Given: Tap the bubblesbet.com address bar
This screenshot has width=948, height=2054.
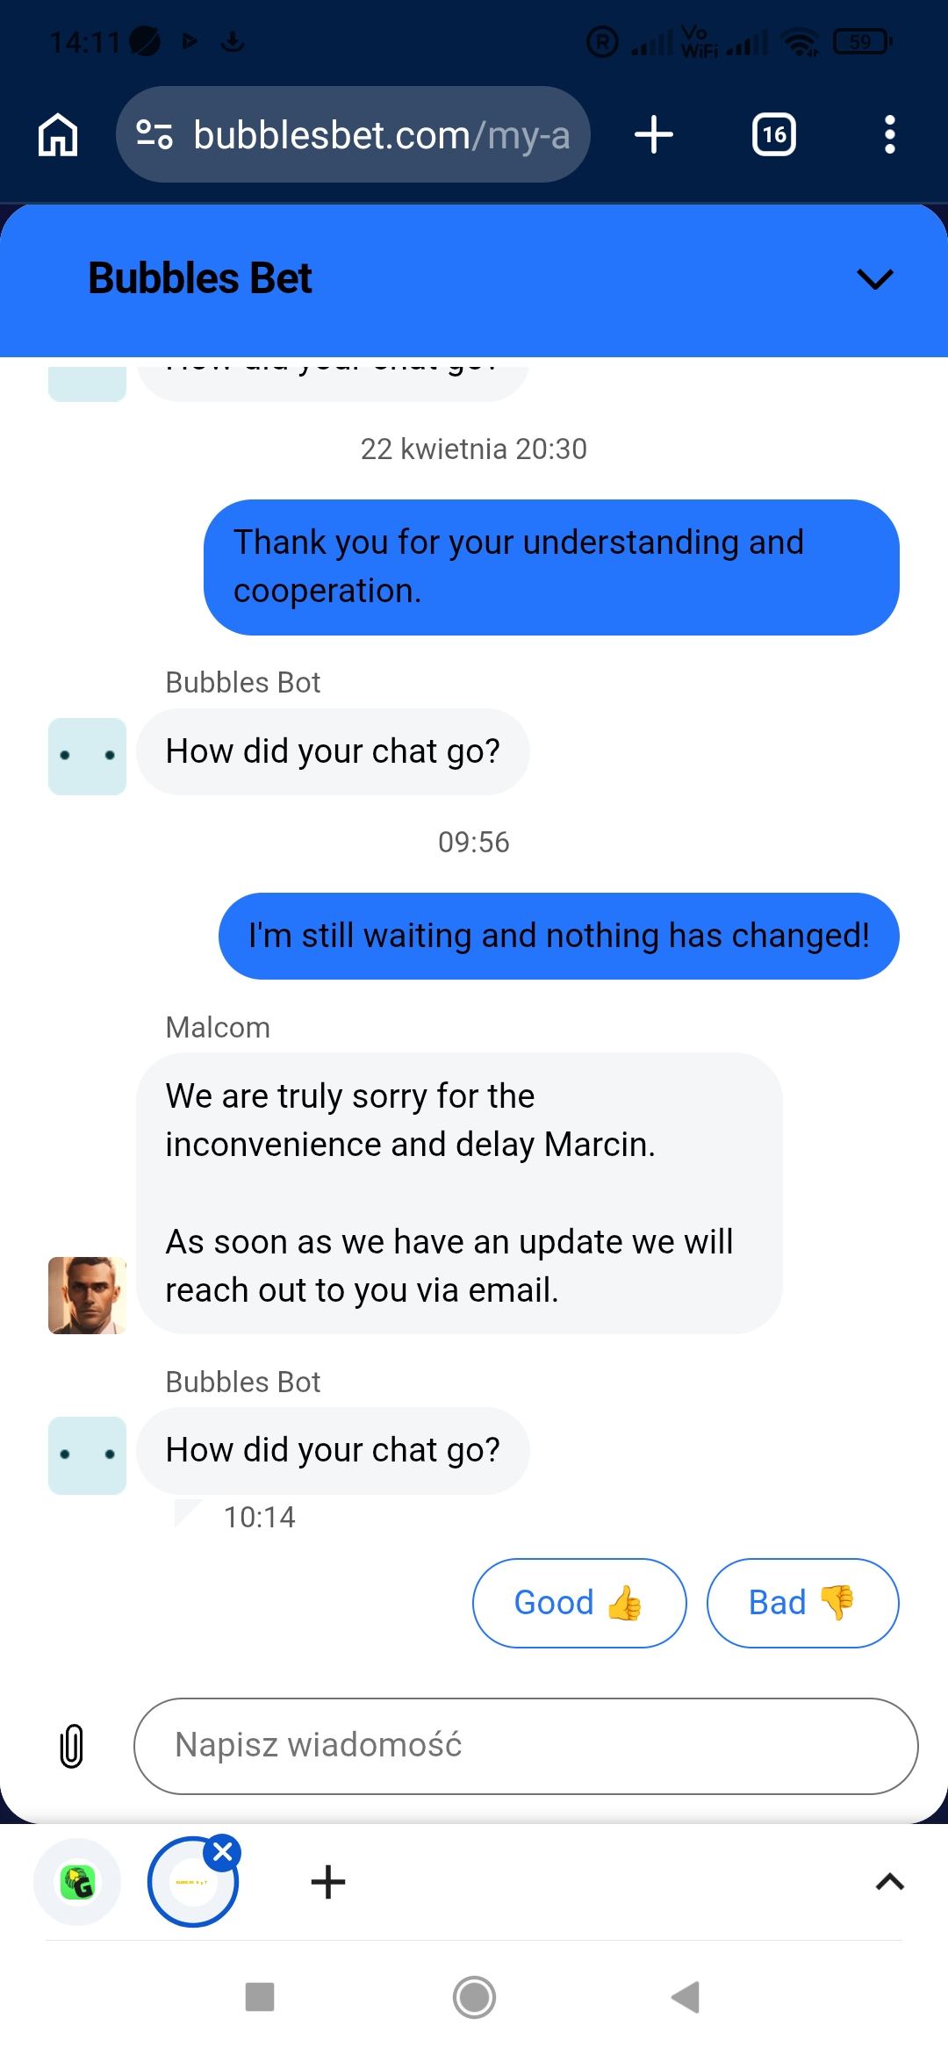Looking at the screenshot, I should [x=381, y=135].
